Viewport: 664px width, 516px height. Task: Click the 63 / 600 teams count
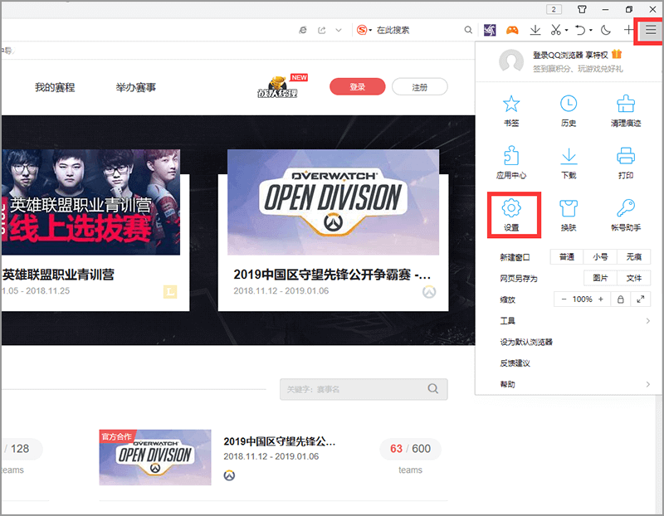point(410,449)
